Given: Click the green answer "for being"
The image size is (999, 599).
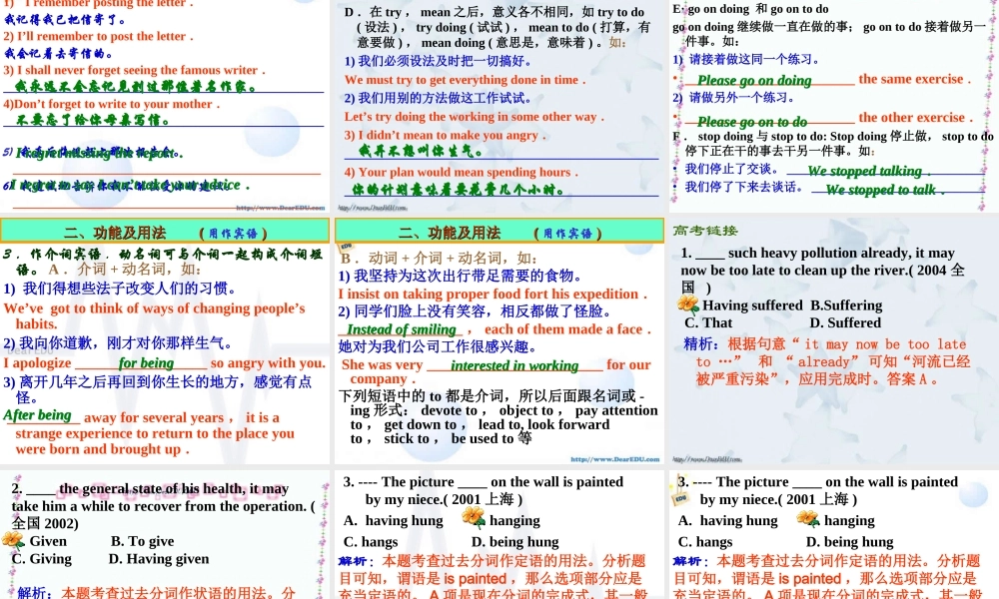Looking at the screenshot, I should [146, 362].
